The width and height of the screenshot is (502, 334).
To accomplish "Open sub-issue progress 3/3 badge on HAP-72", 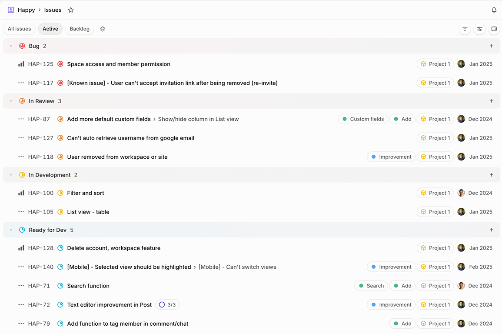I will [x=167, y=304].
